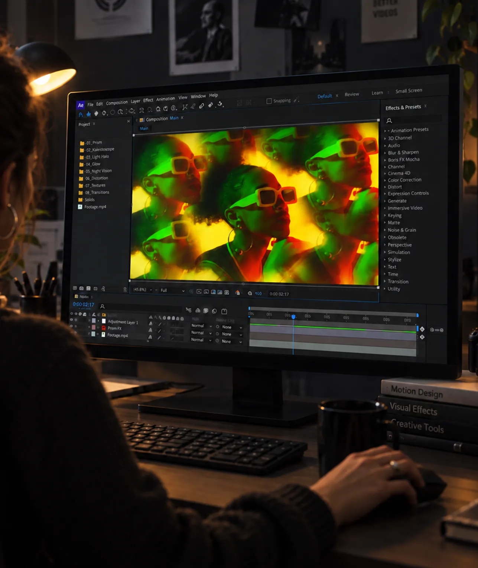Click the blue timecode 0:00:02:17 in timeline
This screenshot has width=478, height=568.
click(84, 304)
